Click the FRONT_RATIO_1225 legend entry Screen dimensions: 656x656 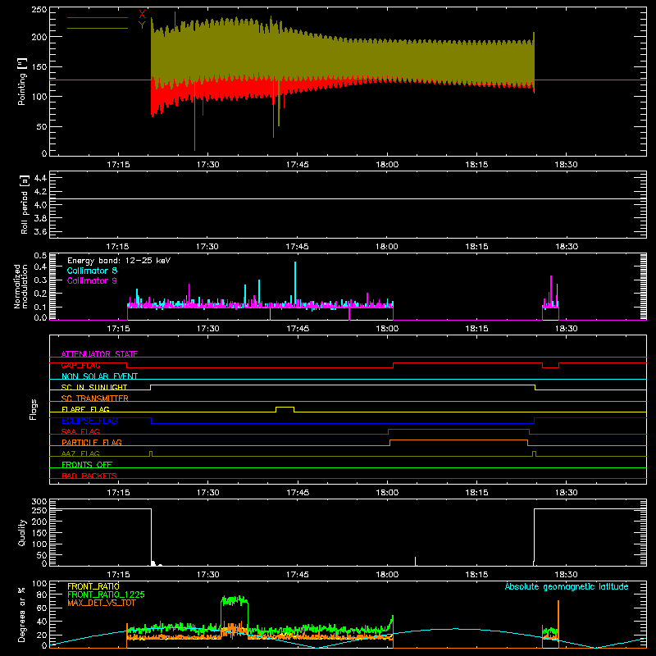point(107,594)
